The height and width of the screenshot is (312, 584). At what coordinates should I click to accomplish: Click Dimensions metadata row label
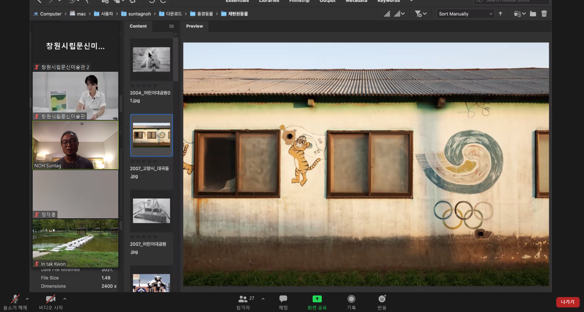click(53, 286)
